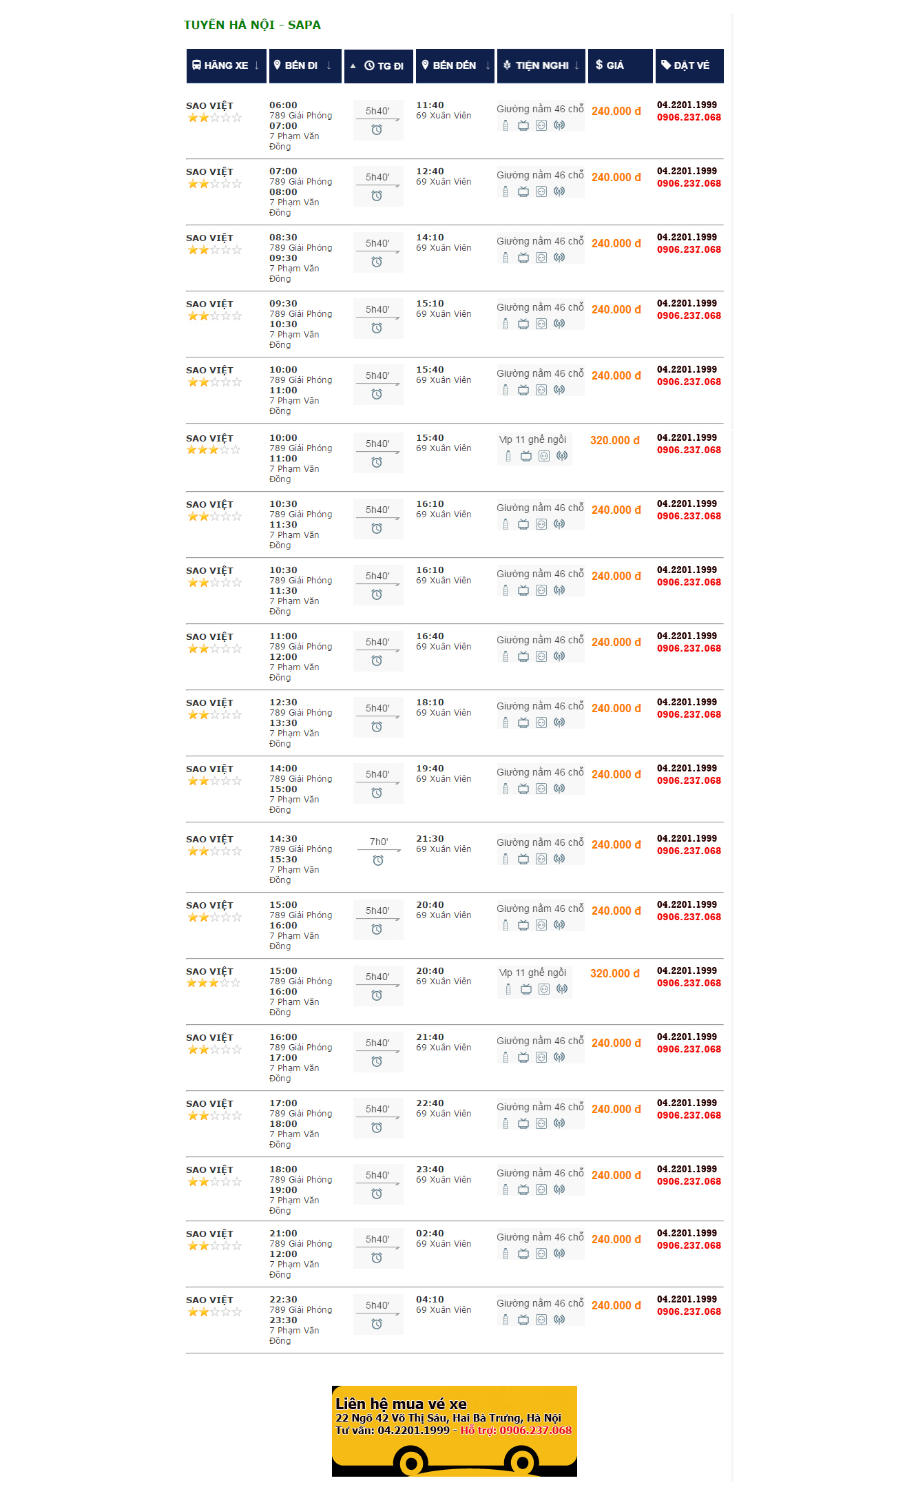916x1496 pixels.
Task: Click the alarm clock icon under the 7h0' duration
Action: click(378, 860)
